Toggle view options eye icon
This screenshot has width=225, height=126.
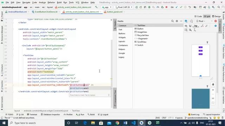point(186,26)
